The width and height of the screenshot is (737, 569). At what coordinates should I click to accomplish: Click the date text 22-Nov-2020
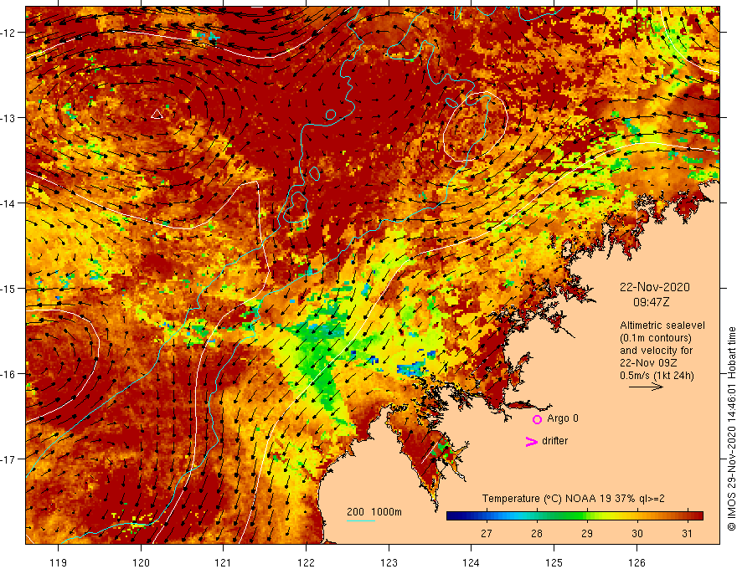coord(655,287)
